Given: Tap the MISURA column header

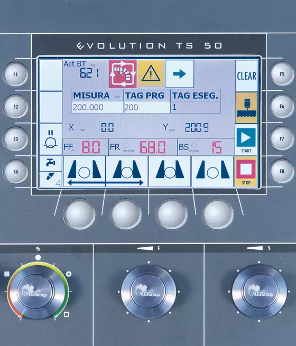Looking at the screenshot, I should click(98, 96).
